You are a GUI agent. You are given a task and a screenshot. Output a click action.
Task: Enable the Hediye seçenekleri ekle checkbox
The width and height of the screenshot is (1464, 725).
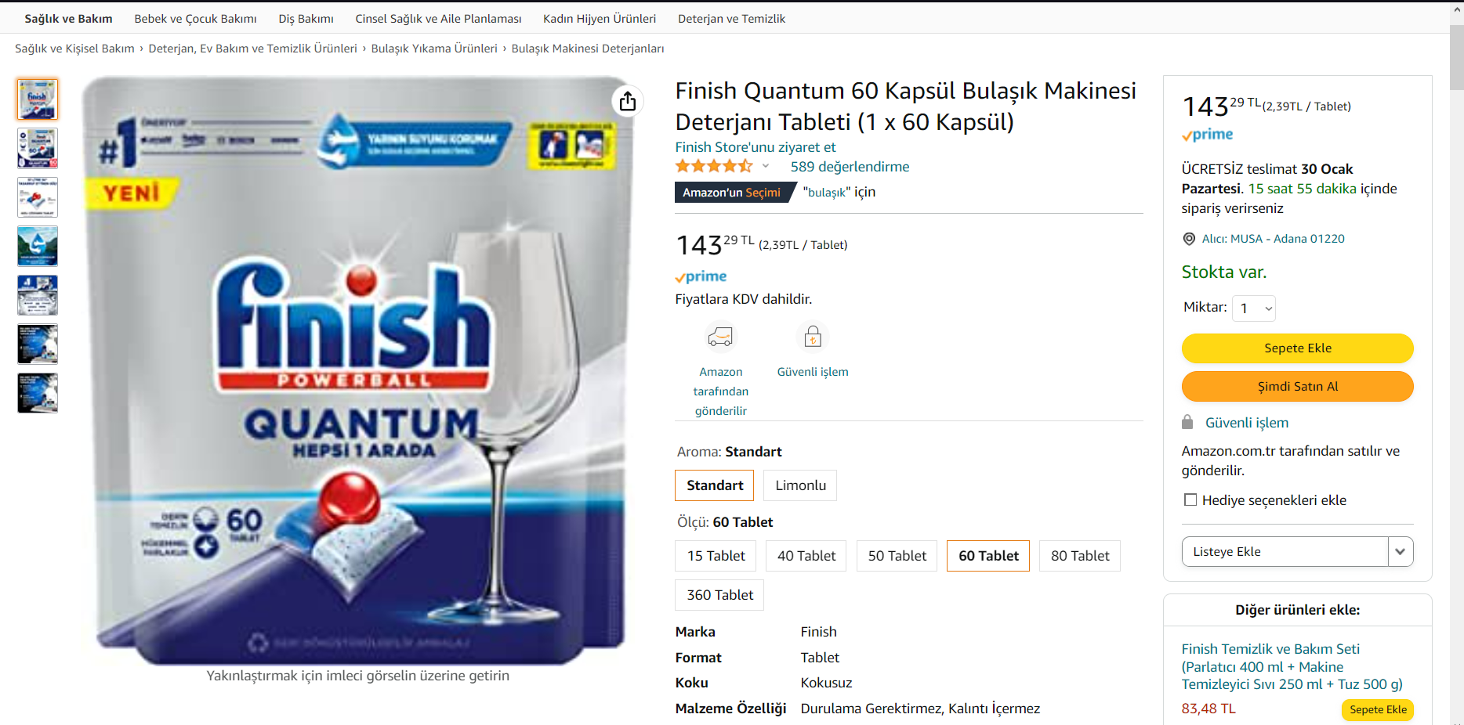click(1190, 500)
